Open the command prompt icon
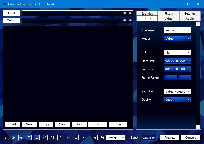 pyautogui.click(x=68, y=138)
